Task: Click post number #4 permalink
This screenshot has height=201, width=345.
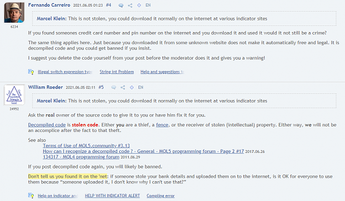Action: pyautogui.click(x=109, y=5)
